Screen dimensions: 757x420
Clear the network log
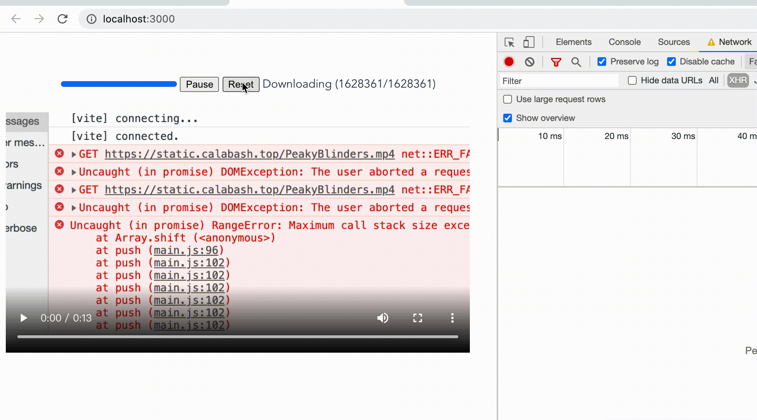(x=529, y=62)
